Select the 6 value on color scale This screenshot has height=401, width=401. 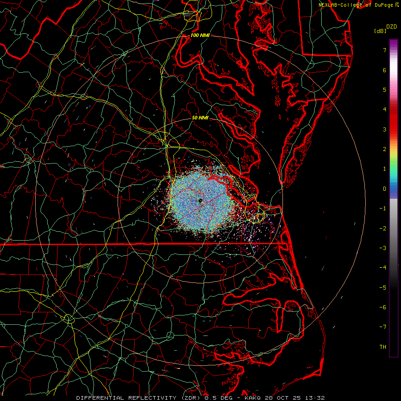(x=385, y=70)
